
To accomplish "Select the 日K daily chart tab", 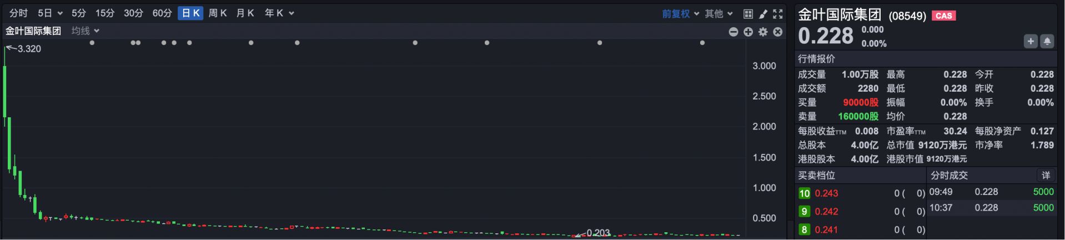I will click(x=190, y=13).
